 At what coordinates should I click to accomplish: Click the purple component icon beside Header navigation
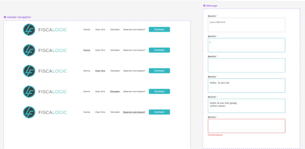[5, 17]
